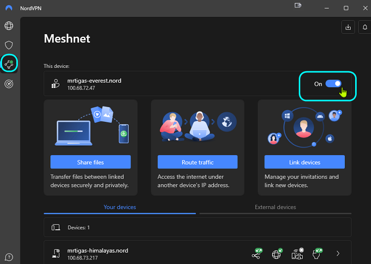Toggle traffic routing globe permission for mrtigas-himalayas
This screenshot has height=264, width=371.
[277, 254]
